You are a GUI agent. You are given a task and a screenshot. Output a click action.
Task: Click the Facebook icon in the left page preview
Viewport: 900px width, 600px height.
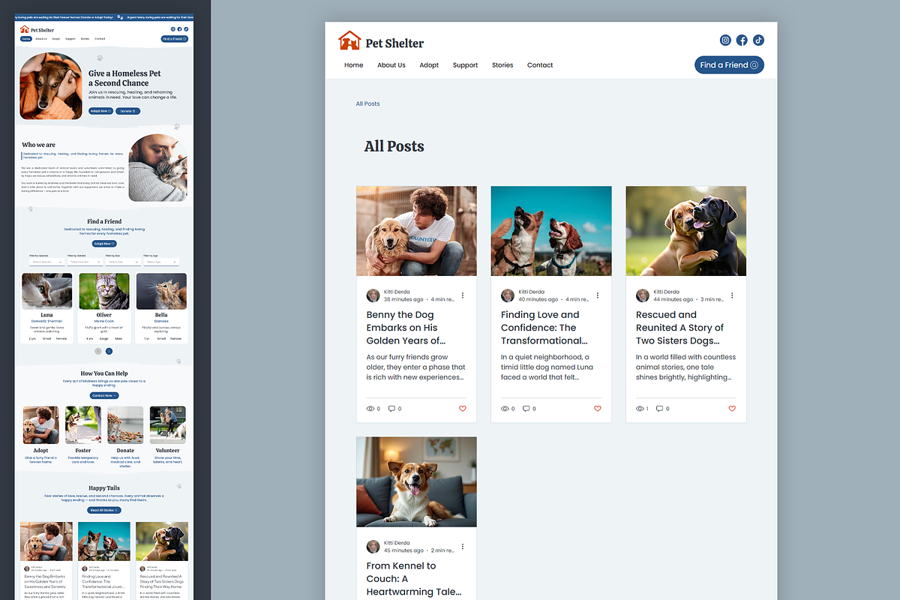point(179,29)
